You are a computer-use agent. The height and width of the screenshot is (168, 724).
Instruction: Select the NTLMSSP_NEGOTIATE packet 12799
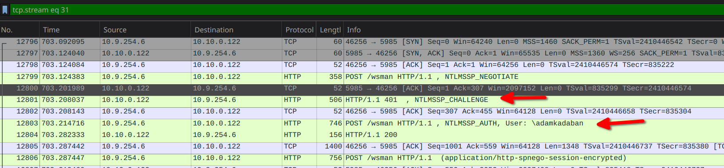click(x=362, y=77)
